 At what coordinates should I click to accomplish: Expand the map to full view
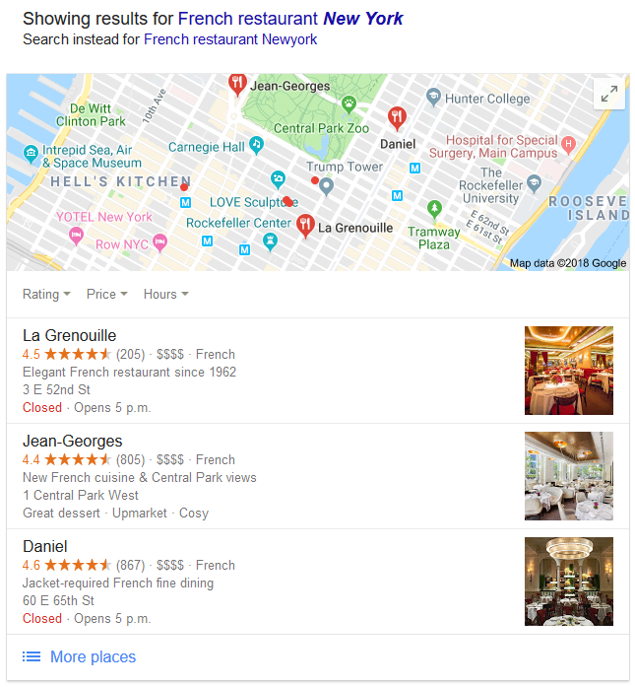tap(608, 94)
